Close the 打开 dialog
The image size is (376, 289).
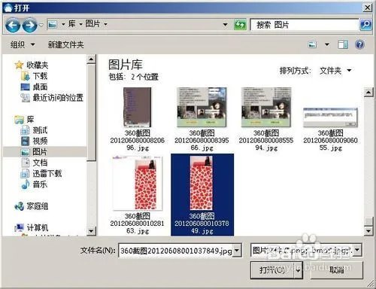[x=367, y=8]
